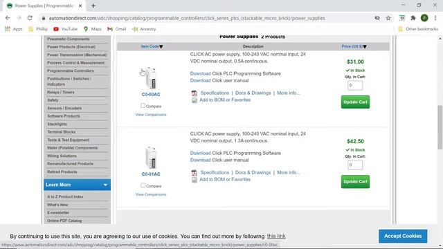Viewport: 443px width, 249px height.
Task: Close the Power Supplies browser tab
Action: point(80,6)
